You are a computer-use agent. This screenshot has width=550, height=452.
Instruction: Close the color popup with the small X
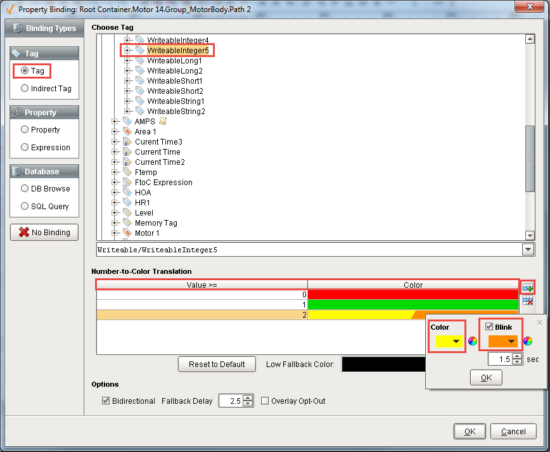point(539,323)
